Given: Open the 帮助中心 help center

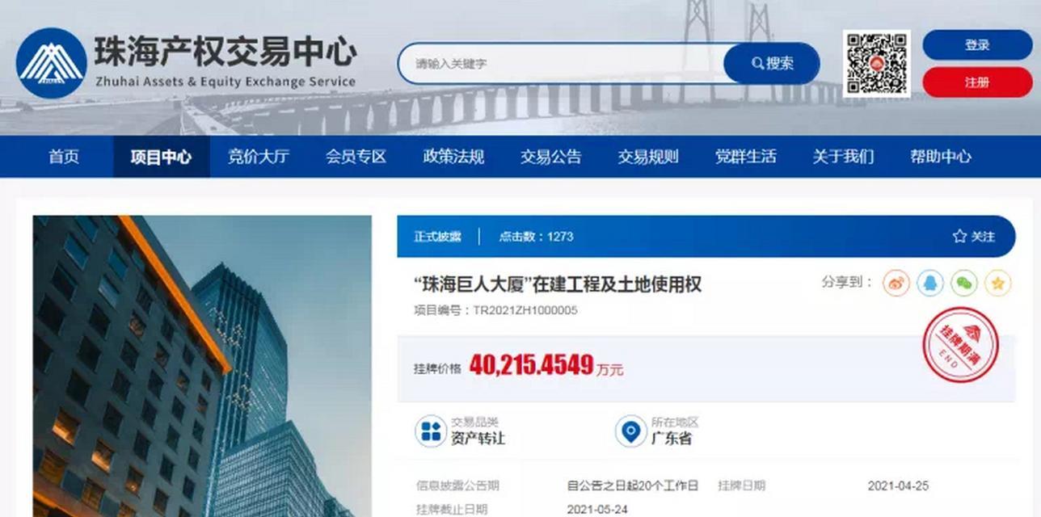Looking at the screenshot, I should pos(941,157).
